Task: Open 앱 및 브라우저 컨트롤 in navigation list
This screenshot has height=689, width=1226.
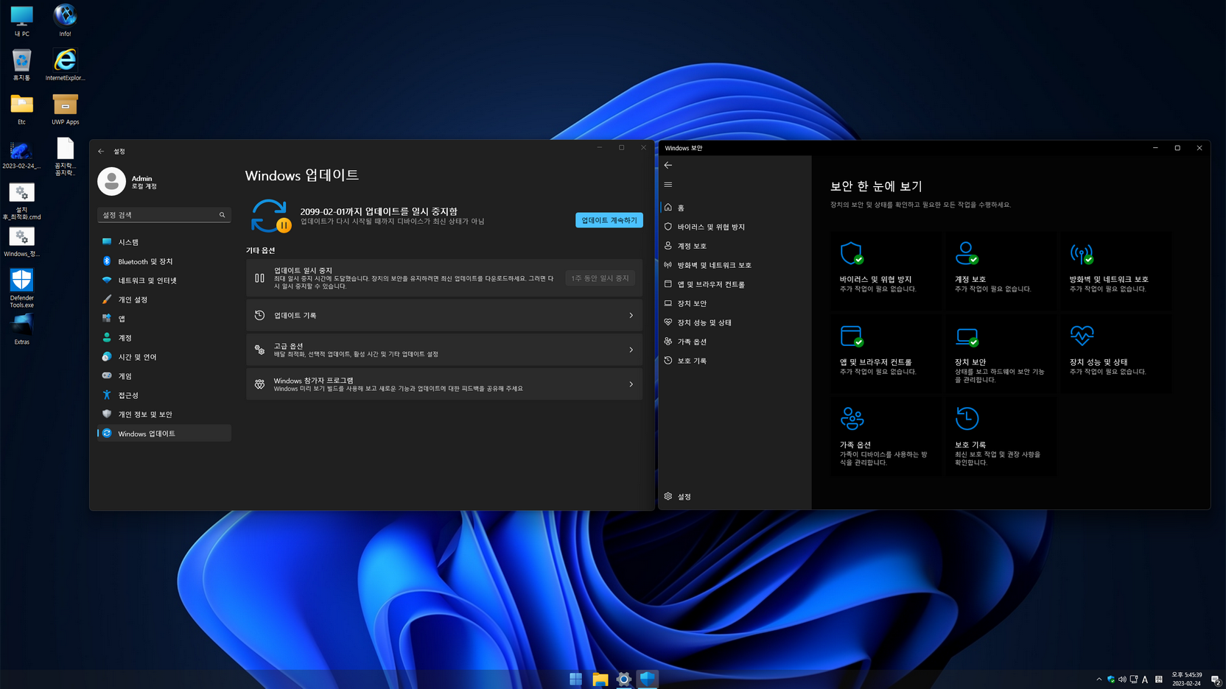Action: 734,284
